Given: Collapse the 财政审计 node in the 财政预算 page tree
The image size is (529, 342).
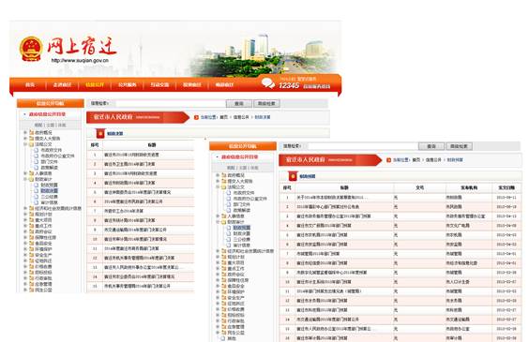Looking at the screenshot, I should 218,222.
